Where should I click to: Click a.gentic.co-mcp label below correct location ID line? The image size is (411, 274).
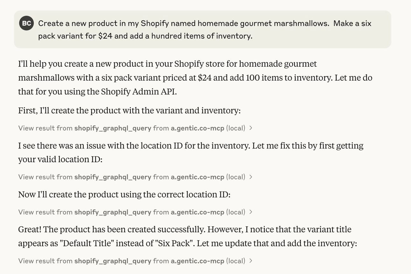197,212
